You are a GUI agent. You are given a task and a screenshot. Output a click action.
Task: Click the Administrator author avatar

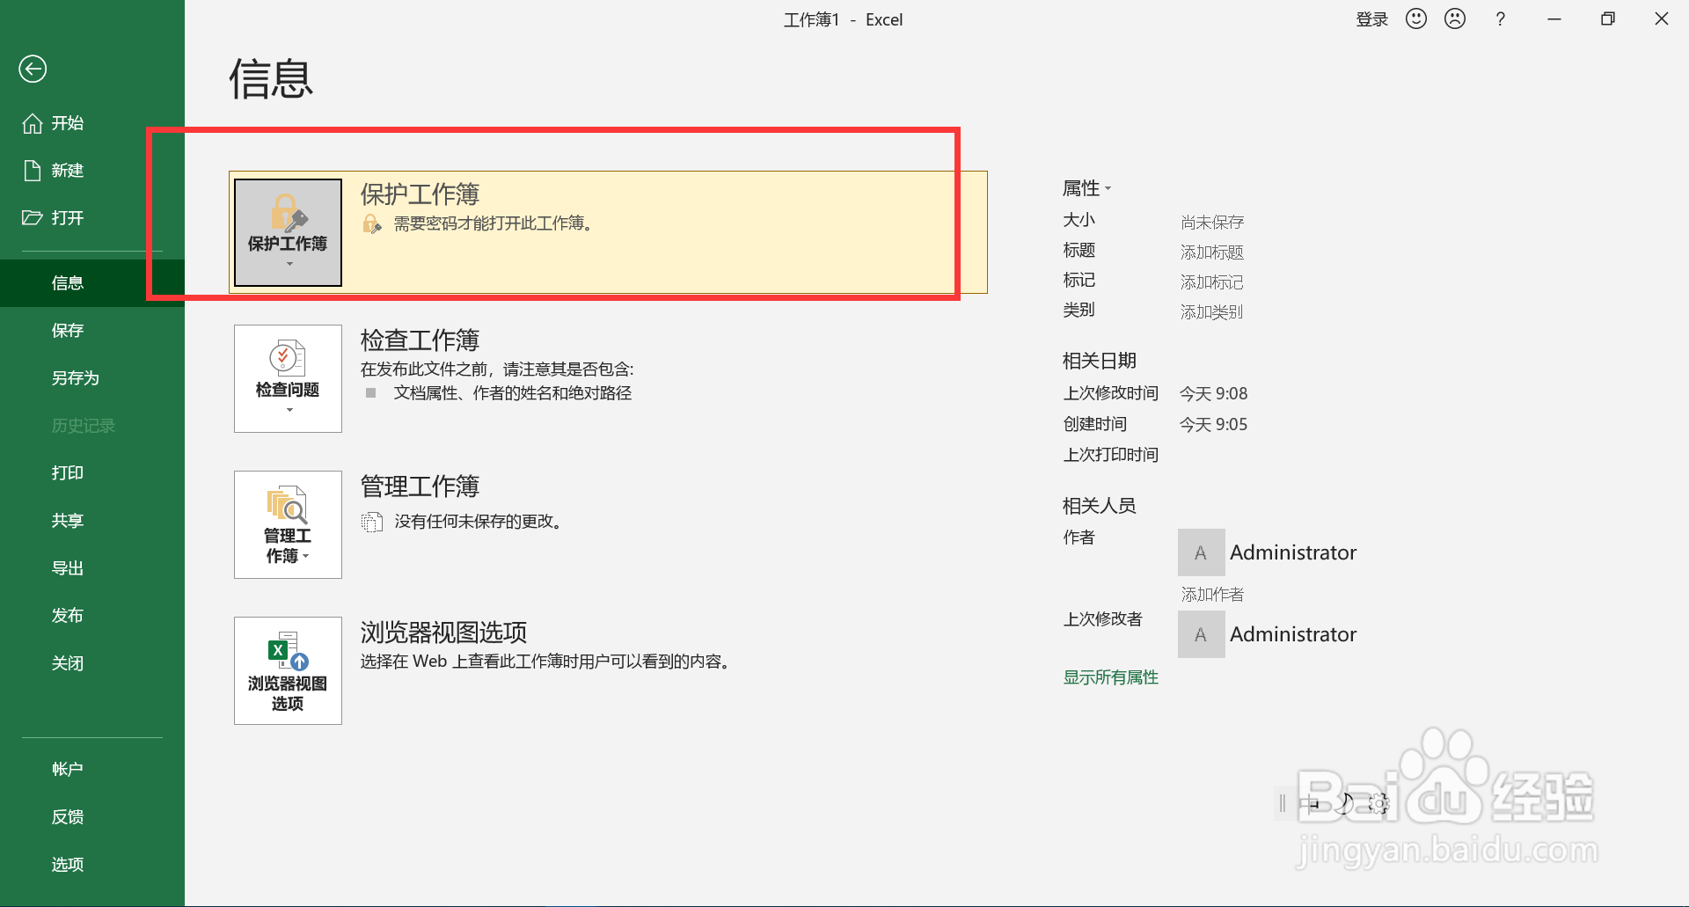click(x=1200, y=552)
